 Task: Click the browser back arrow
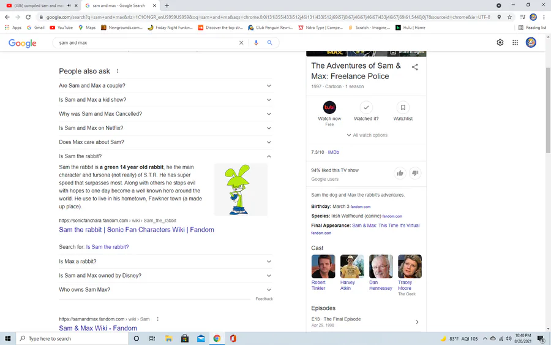pos(7,17)
